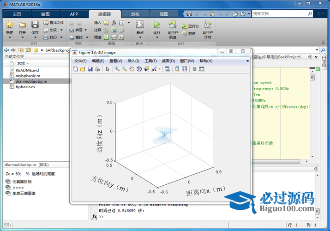Image resolution: width=330 pixels, height=231 pixels.
Task: Click the Save figure icon in figure toolbar
Action: 90,69
